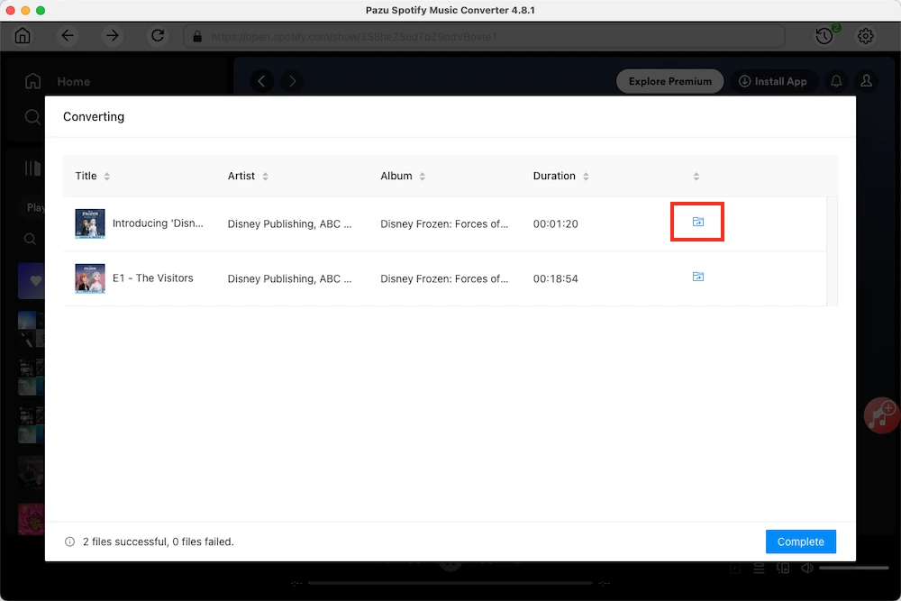Expand Album column sort arrows
The width and height of the screenshot is (901, 601).
coord(423,177)
